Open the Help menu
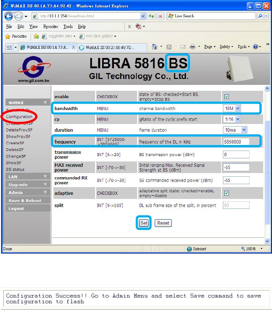272x310 pixels. tap(81, 27)
